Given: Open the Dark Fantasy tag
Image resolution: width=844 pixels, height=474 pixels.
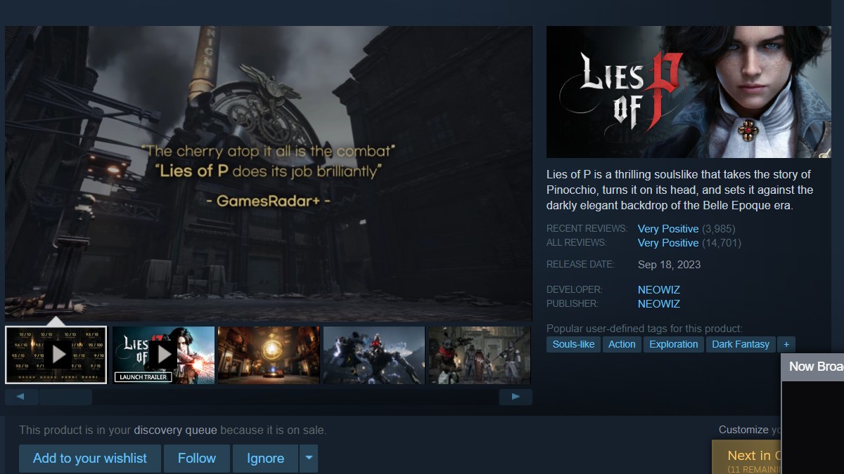Looking at the screenshot, I should [x=740, y=344].
